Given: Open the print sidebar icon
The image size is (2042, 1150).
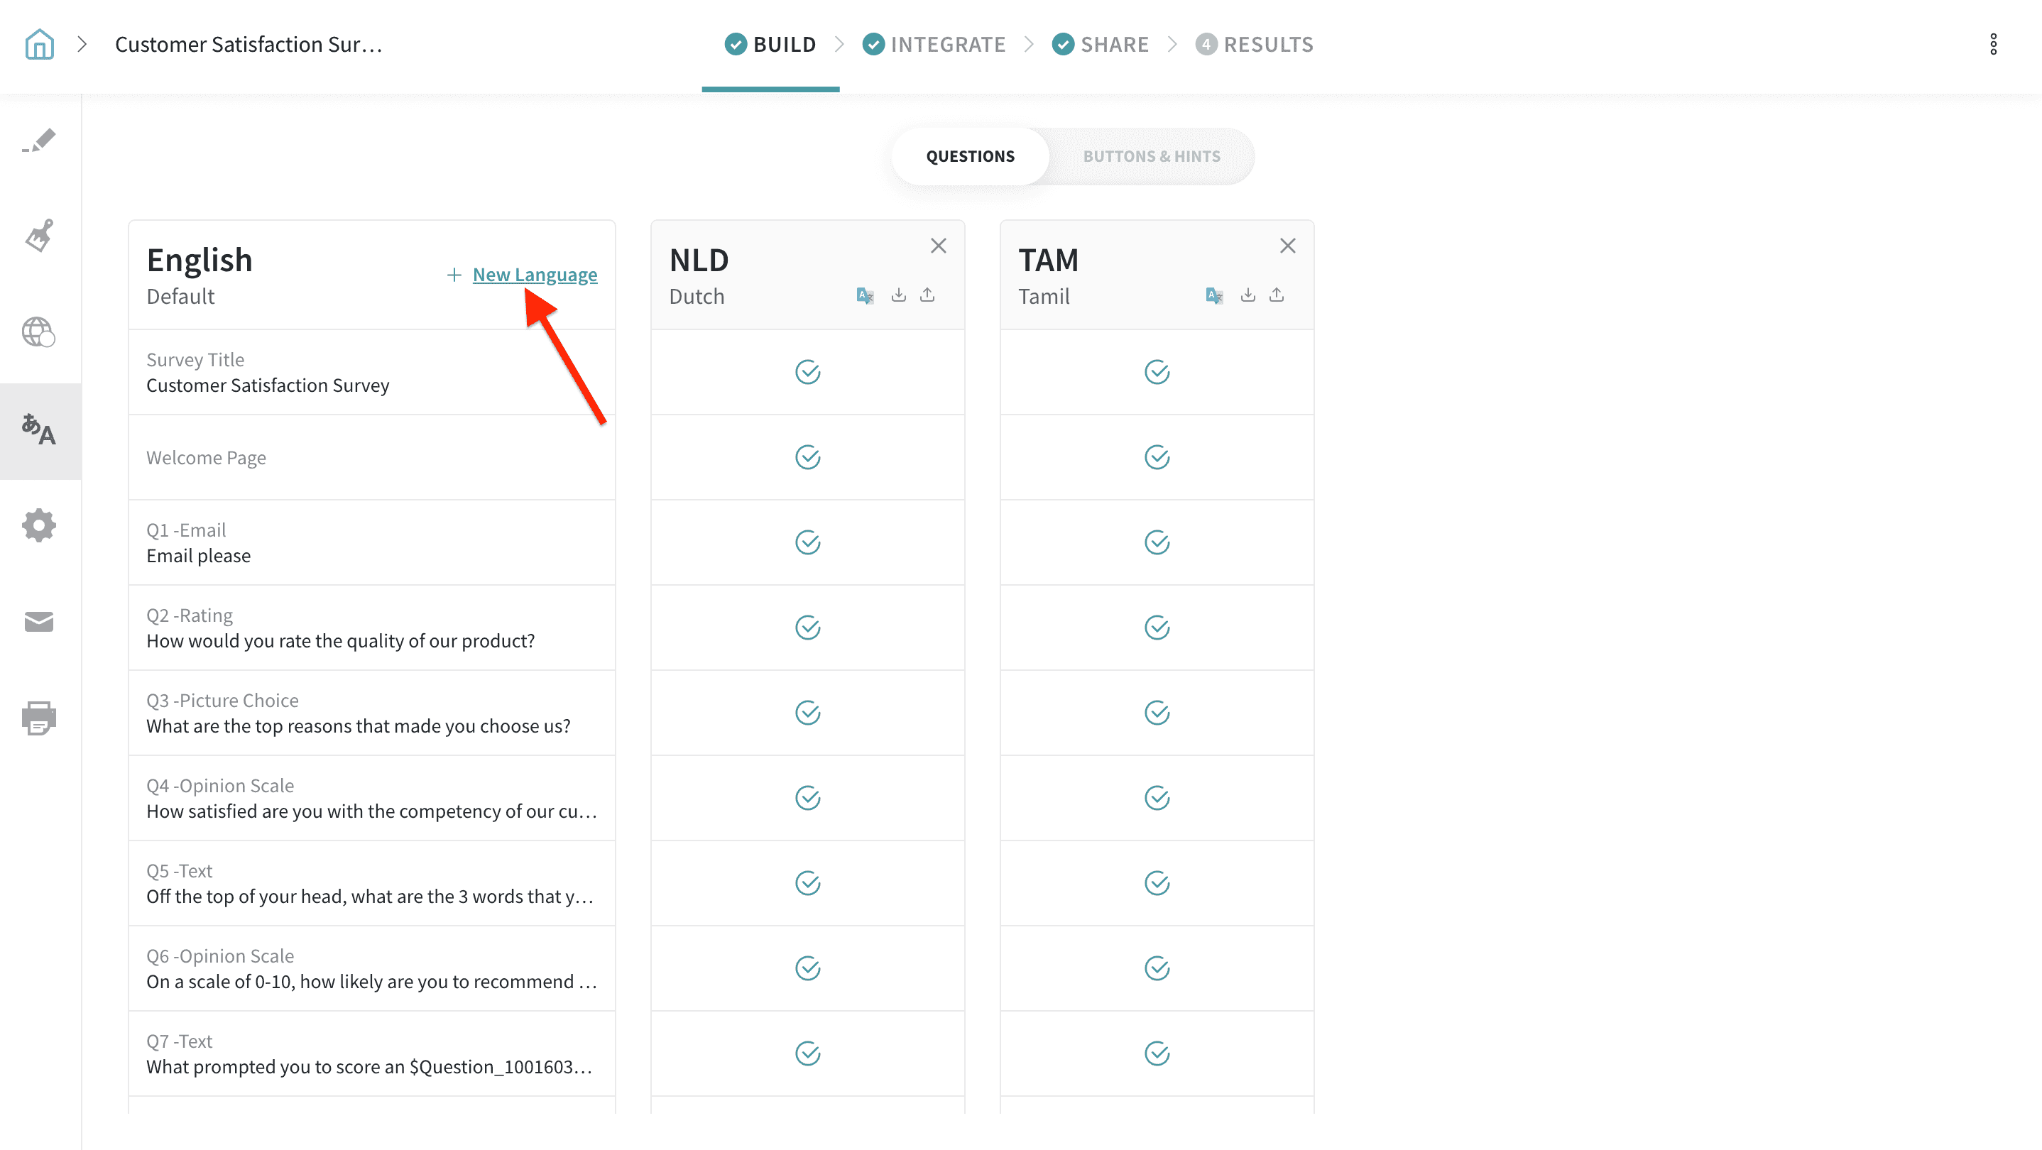Looking at the screenshot, I should pyautogui.click(x=39, y=718).
